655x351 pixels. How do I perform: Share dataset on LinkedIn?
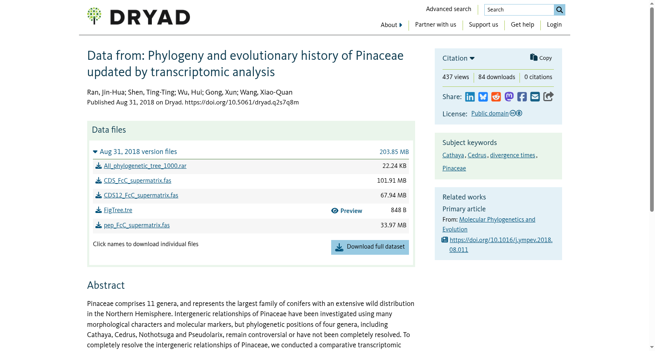tap(470, 97)
